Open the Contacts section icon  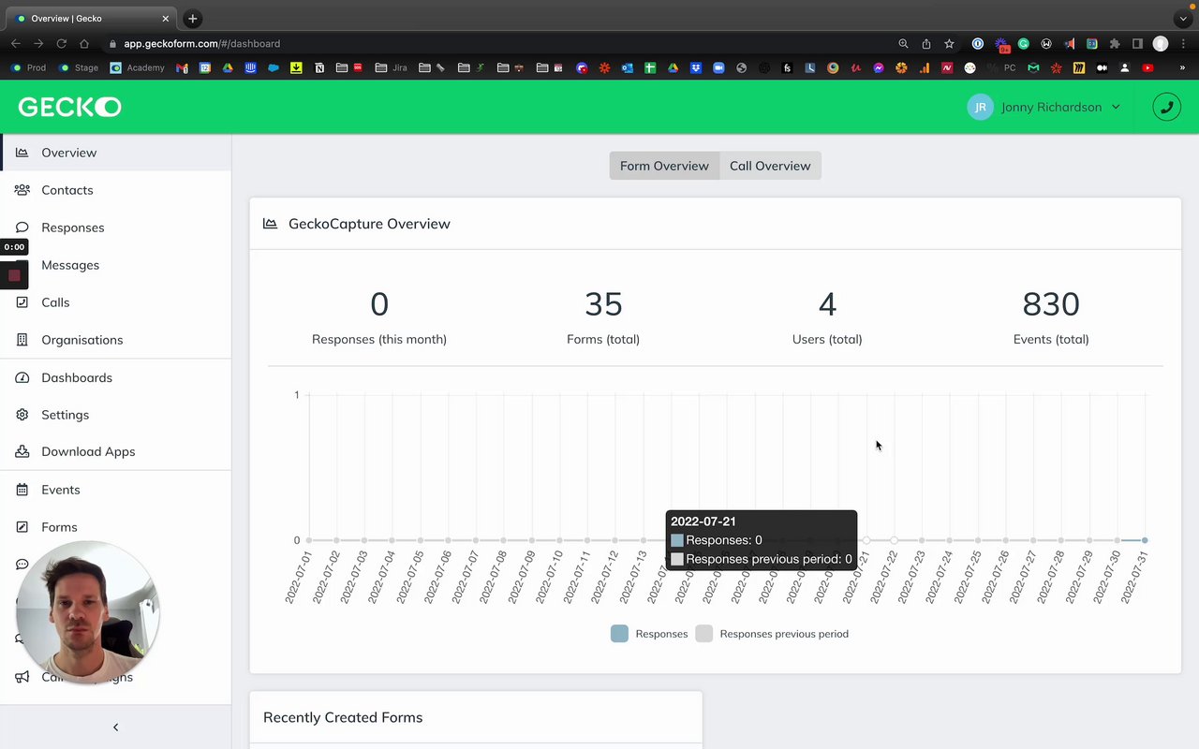pos(22,190)
